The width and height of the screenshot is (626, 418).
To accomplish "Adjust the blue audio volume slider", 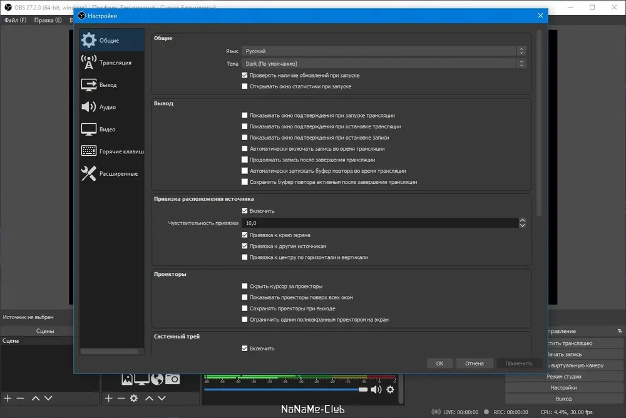I will 285,389.
